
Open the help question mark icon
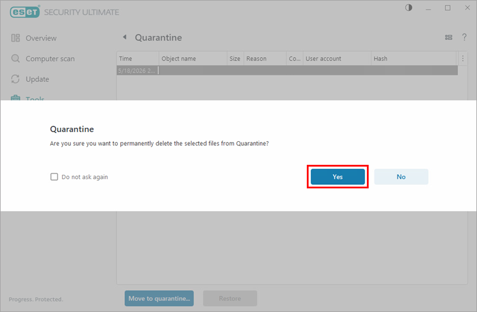[464, 37]
